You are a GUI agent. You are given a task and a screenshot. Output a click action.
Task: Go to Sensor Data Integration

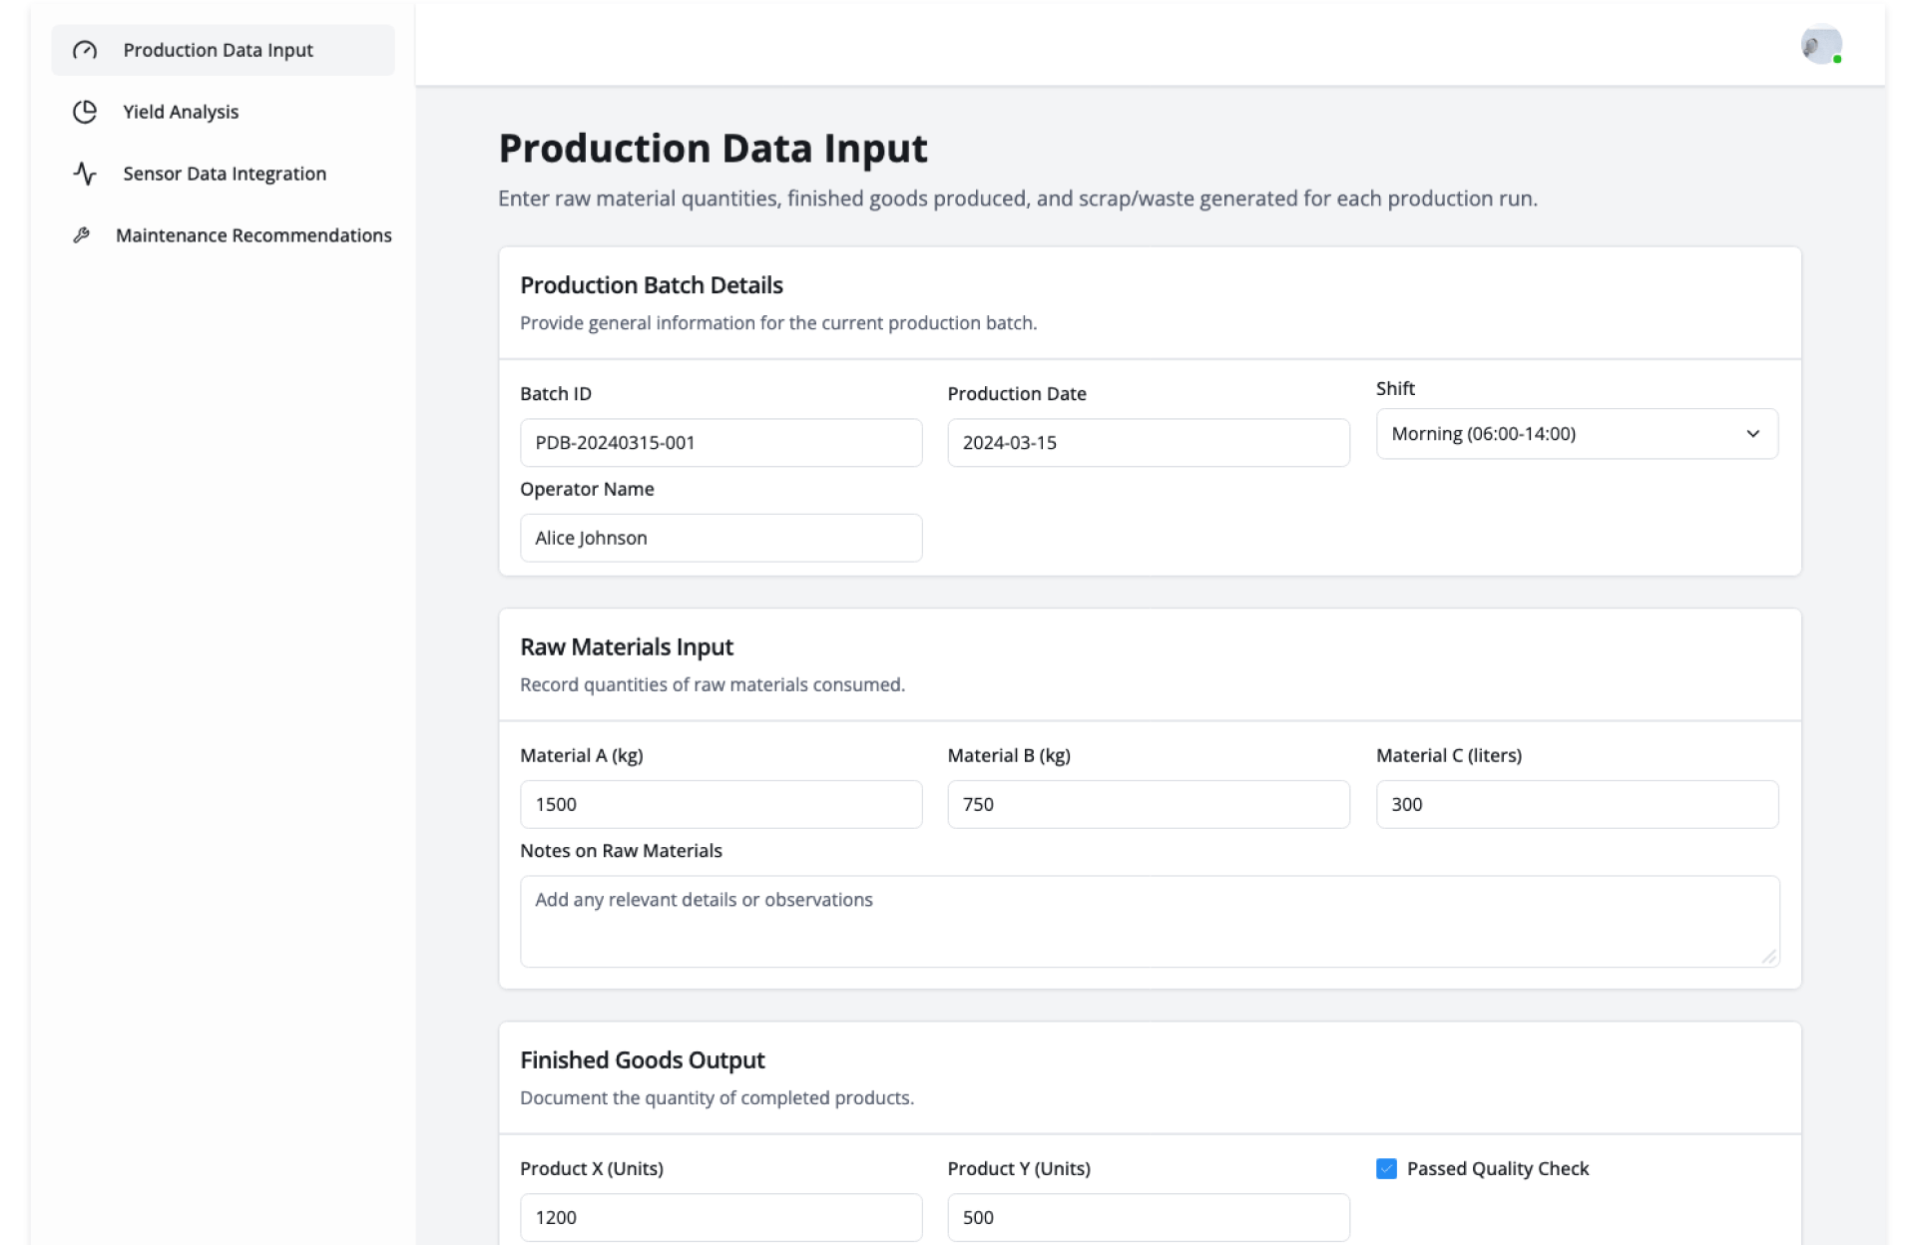(225, 174)
